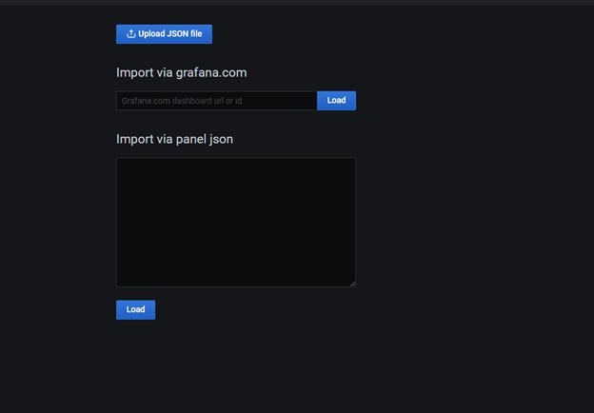Load the dashboard from the grafana.com url

pos(336,101)
